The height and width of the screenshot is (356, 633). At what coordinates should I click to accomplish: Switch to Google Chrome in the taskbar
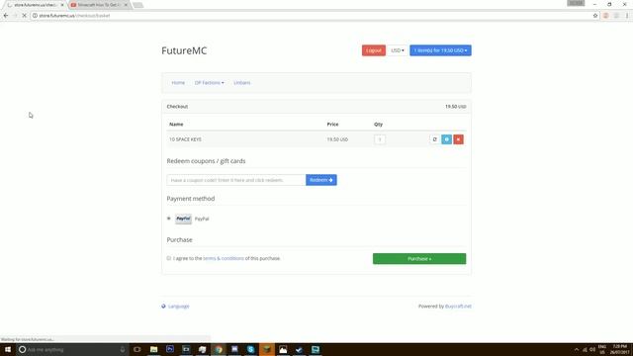[219, 349]
